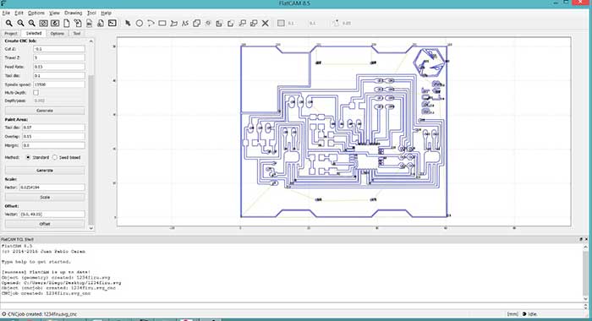Click the Delete Shape X icon
The image size is (592, 321).
pyautogui.click(x=266, y=23)
